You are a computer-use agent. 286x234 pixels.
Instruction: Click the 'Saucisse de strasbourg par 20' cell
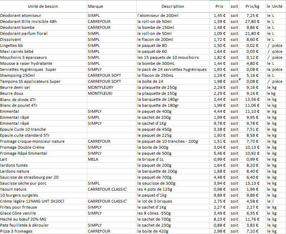pyautogui.click(x=43, y=178)
